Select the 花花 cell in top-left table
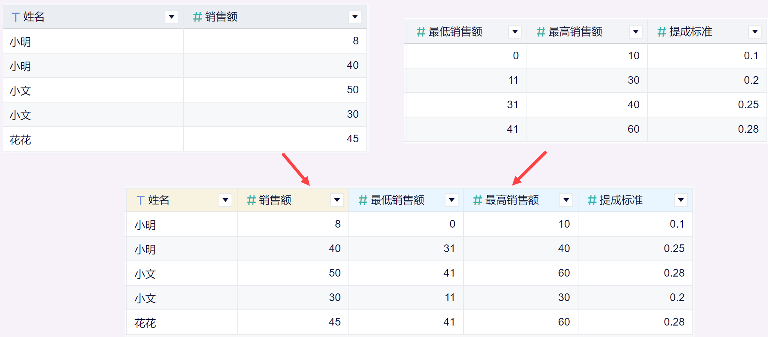This screenshot has height=337, width=768. tap(21, 140)
